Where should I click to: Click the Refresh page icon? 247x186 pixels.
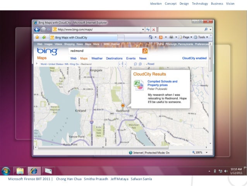pos(148,30)
